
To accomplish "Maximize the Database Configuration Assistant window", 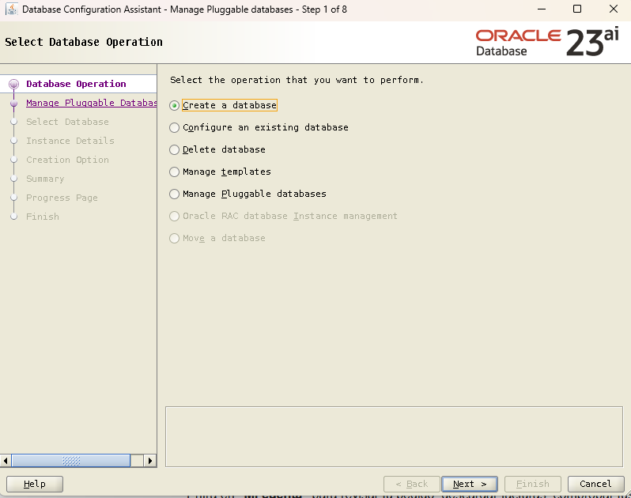I will pos(577,9).
